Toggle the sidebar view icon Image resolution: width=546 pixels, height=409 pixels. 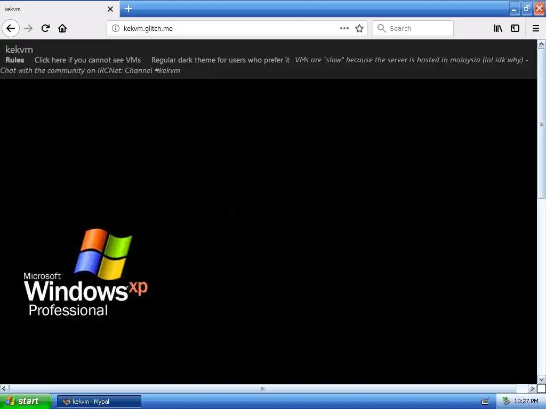(515, 28)
